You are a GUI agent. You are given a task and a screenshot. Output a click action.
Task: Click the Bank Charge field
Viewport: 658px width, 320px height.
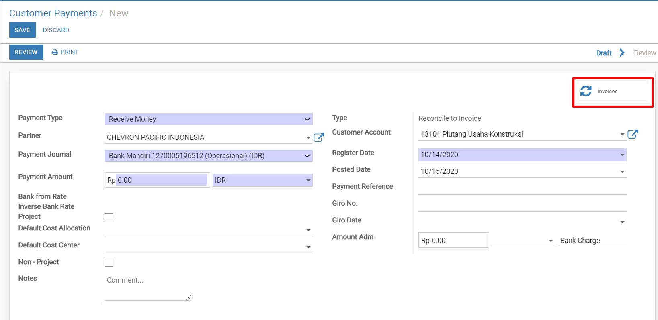tap(592, 241)
